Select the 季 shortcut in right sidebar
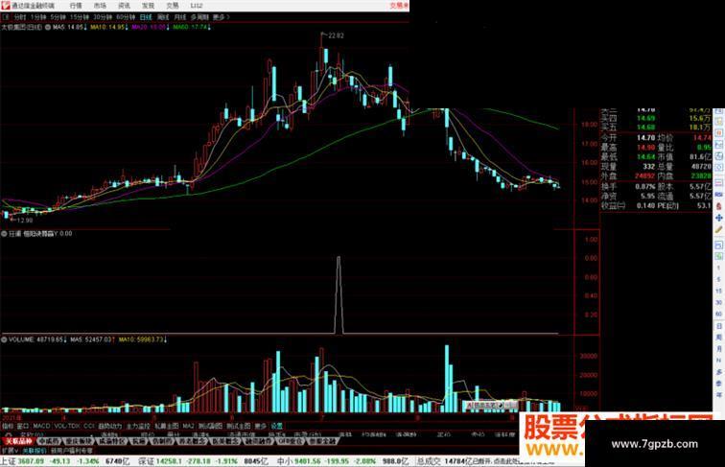This screenshot has height=467, width=725. coord(719,384)
